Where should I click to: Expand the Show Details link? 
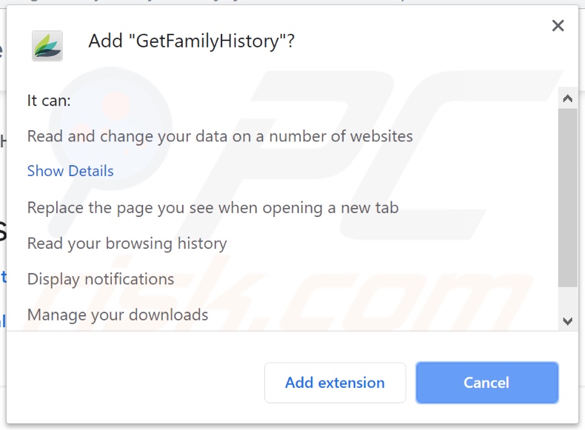[x=70, y=171]
